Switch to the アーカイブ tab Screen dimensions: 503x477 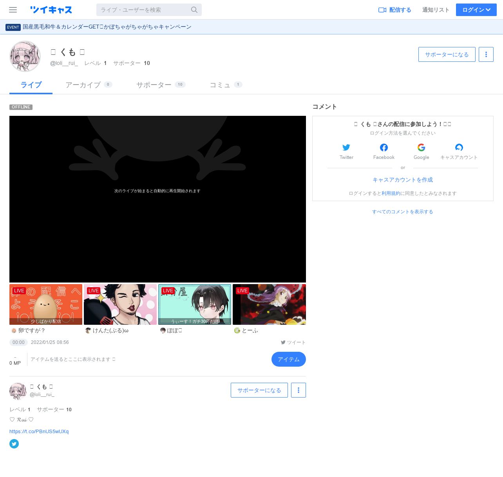pos(89,85)
